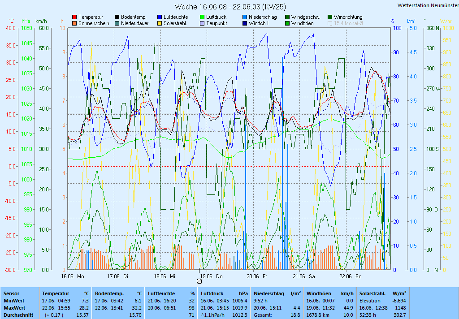Viewport: 459px width, 319px height.
Task: Click the 52:33 h sunshine duration value
Action: [x=368, y=315]
